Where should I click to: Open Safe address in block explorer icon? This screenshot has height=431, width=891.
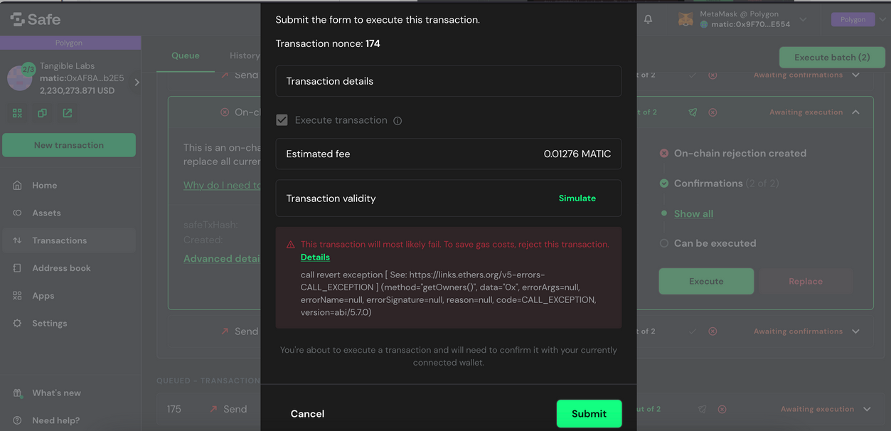[x=68, y=112]
